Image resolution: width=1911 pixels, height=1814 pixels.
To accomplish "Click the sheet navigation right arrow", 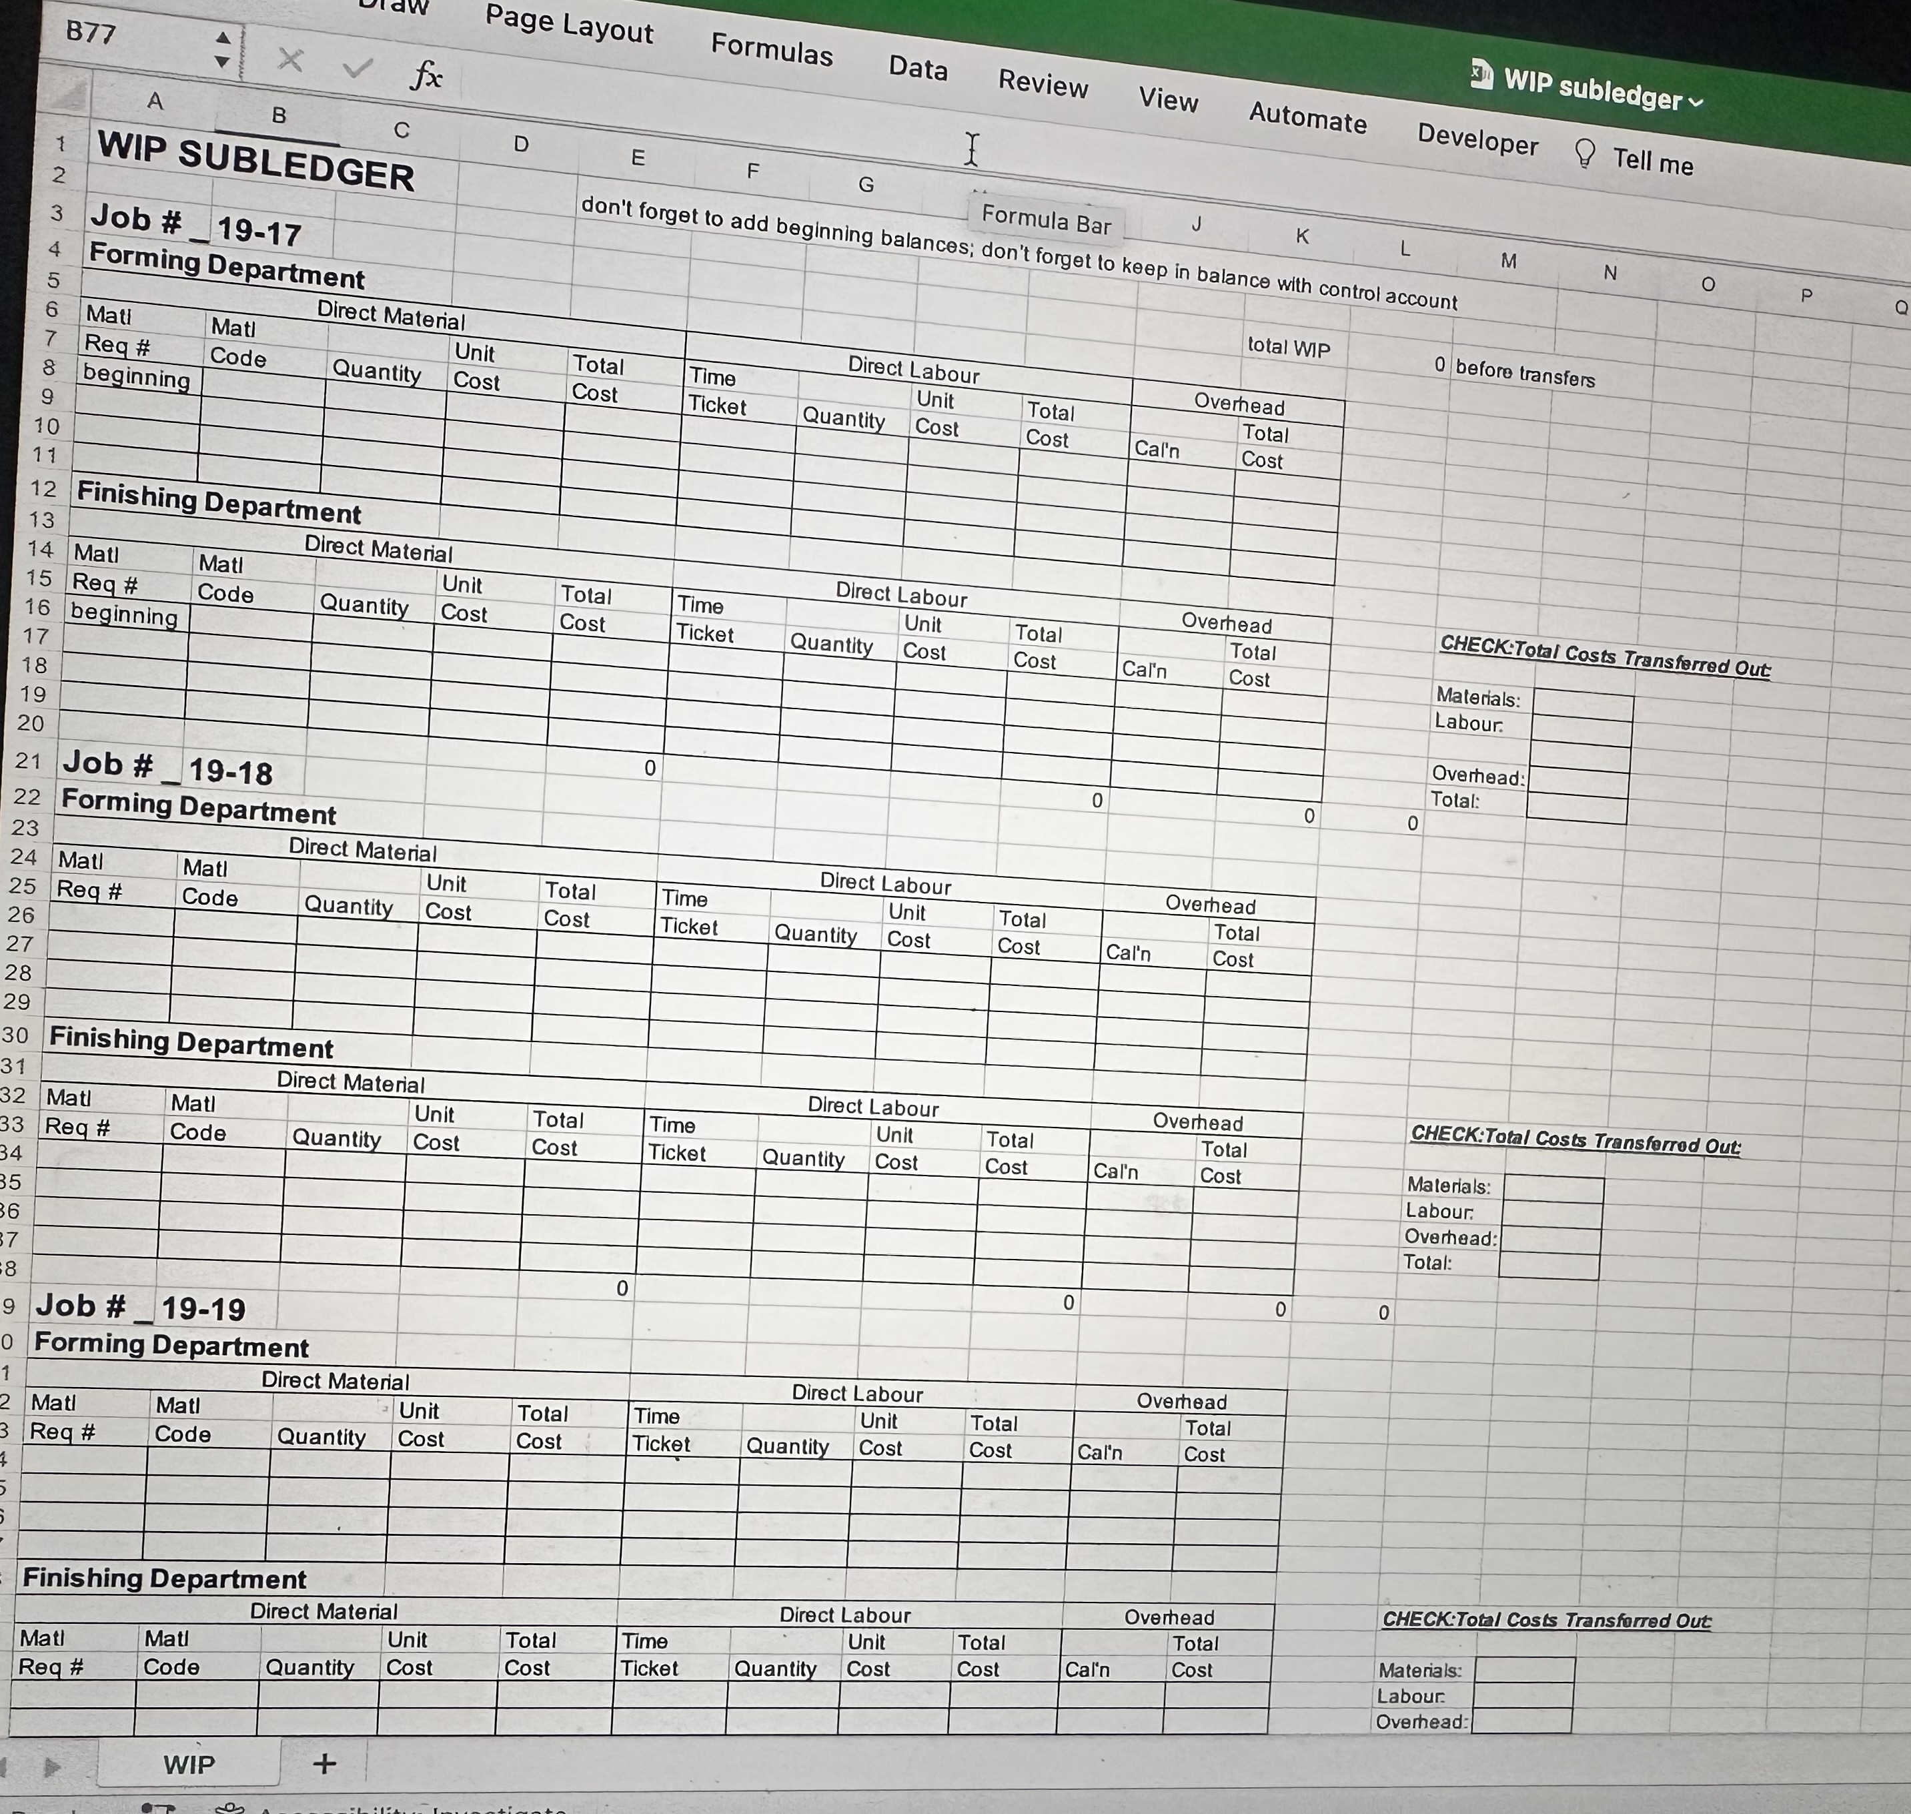I will pos(53,1766).
